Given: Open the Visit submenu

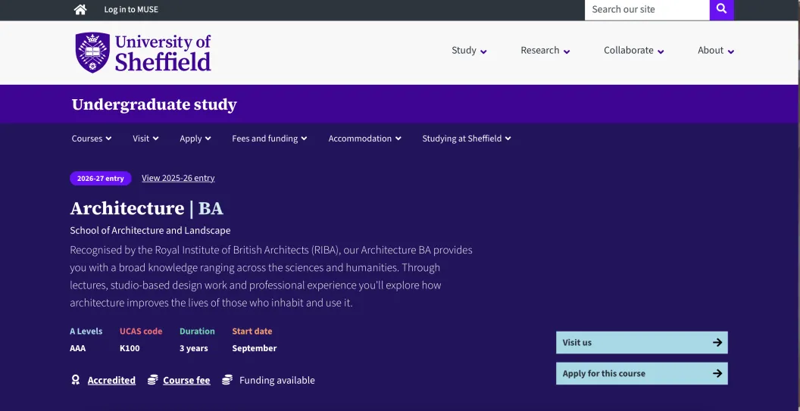Looking at the screenshot, I should [x=145, y=139].
